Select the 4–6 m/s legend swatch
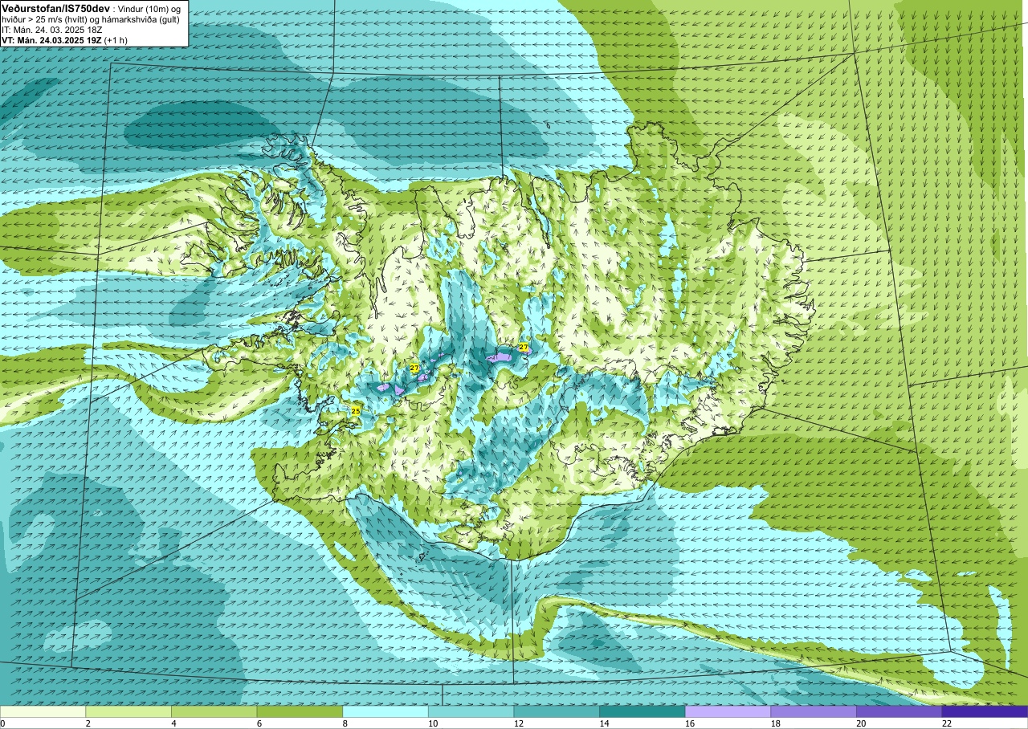Image resolution: width=1028 pixels, height=729 pixels. [214, 711]
